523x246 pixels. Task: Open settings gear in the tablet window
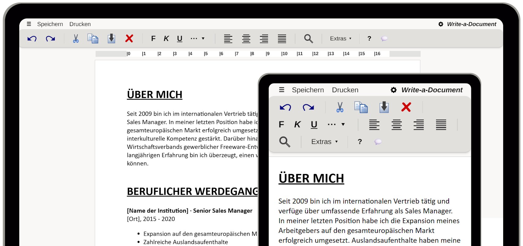pos(394,90)
